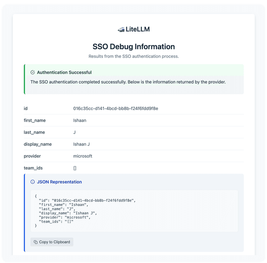Screen dimensions: 267x263
Task: Click the "display_name": "Ishaan J" JSON line
Action: [68, 213]
